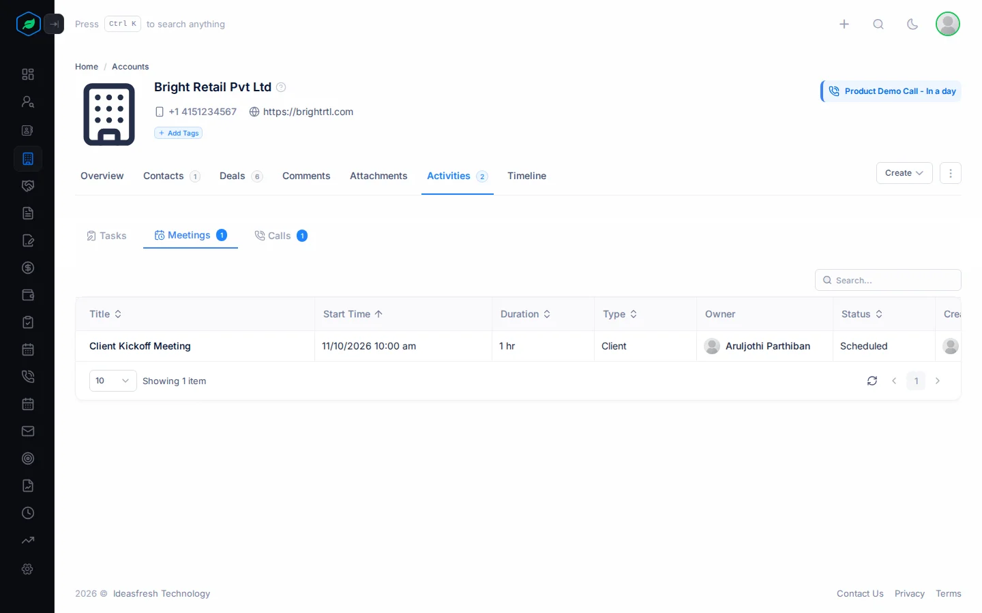Screen dimensions: 982x613
Task: Open the brightrtl.com website link
Action: pos(308,112)
